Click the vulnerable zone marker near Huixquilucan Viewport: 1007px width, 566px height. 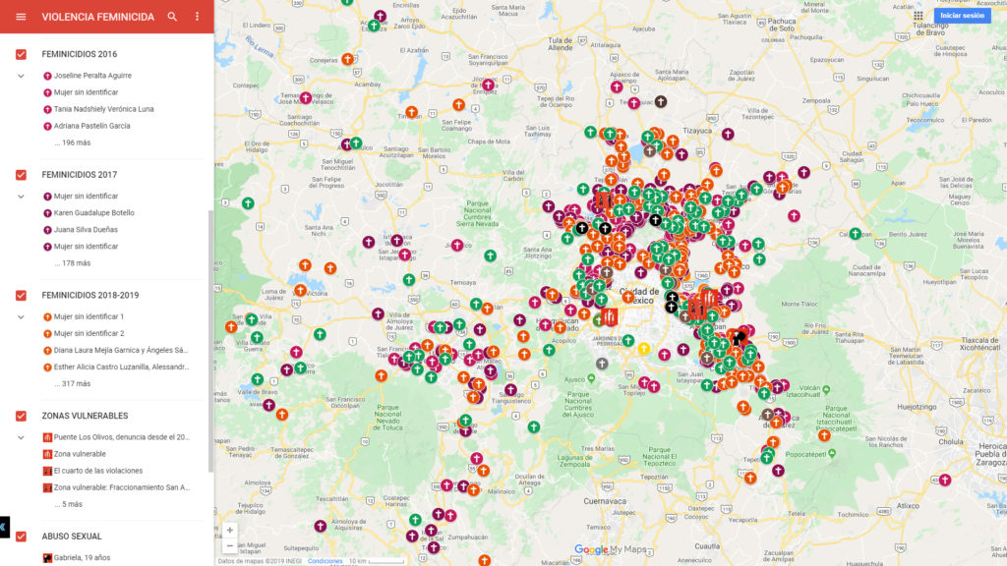point(608,316)
